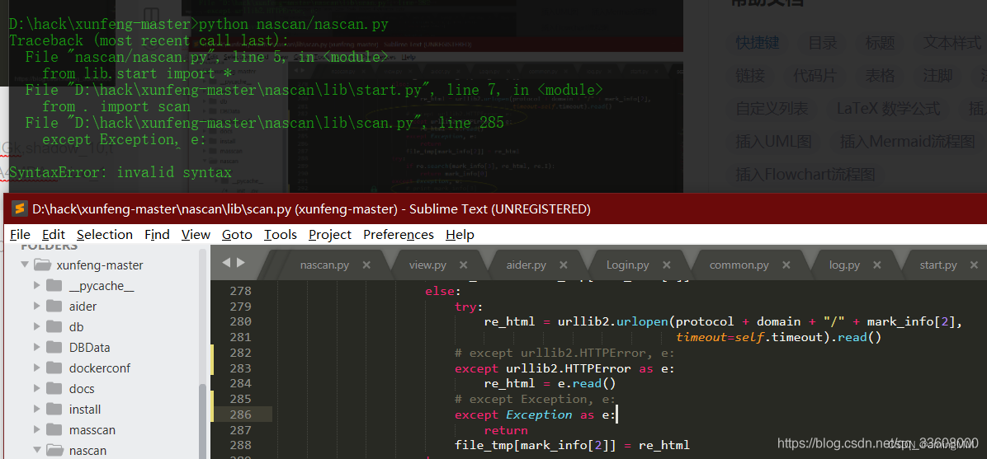This screenshot has width=987, height=459.
Task: Click the docs folder icon
Action: 54,389
